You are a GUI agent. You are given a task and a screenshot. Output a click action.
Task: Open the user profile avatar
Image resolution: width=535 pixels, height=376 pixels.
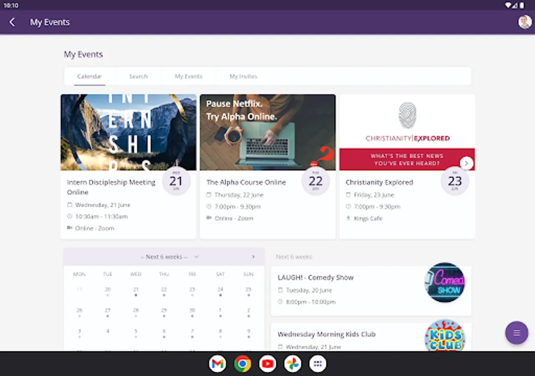click(x=525, y=22)
